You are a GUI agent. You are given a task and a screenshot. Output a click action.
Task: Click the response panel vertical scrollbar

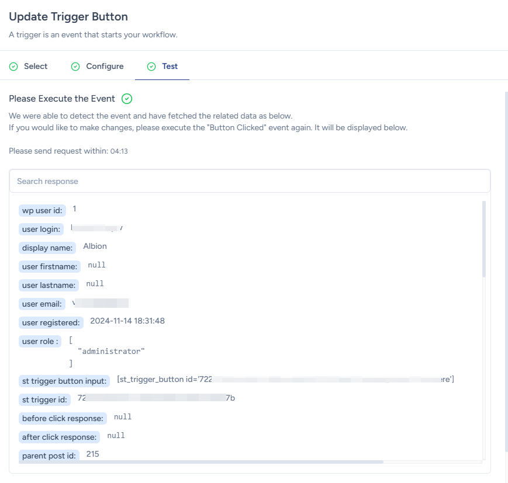(483, 239)
